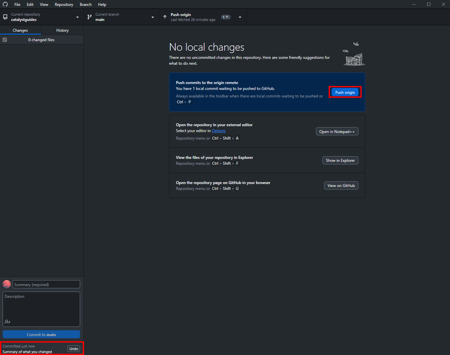Click the GitHub logo icon in title bar
The image size is (450, 355).
click(x=5, y=4)
